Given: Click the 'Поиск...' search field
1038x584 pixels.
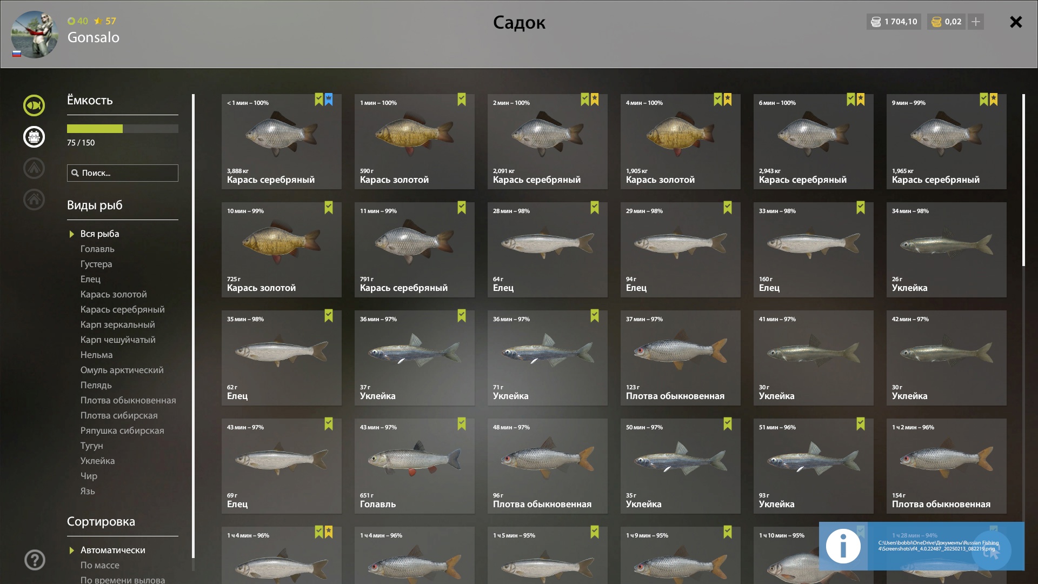Looking at the screenshot, I should (123, 173).
